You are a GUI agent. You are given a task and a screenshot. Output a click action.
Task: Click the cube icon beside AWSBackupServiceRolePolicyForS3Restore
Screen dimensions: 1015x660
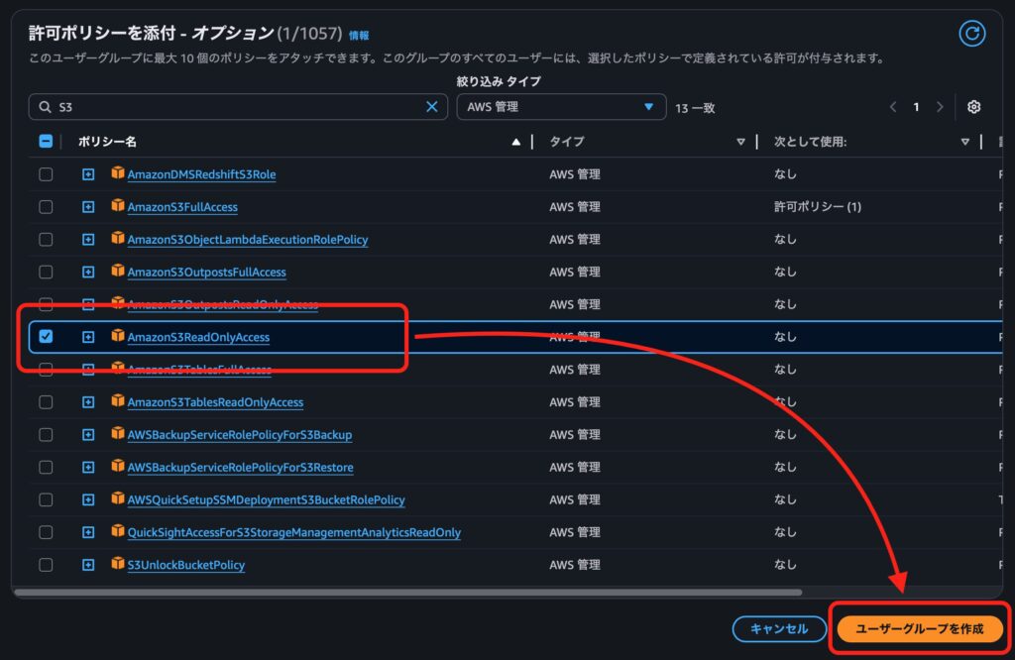pos(117,466)
